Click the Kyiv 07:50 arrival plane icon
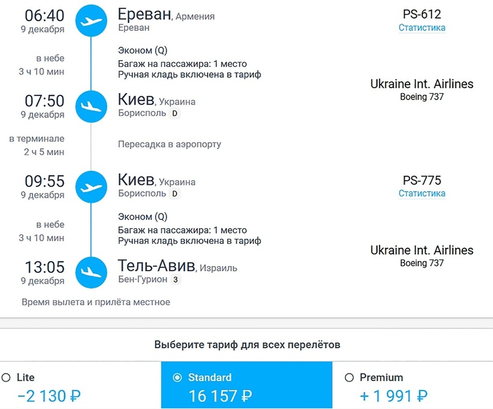 91,106
